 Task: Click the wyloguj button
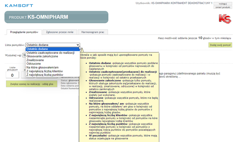tap(222, 4)
